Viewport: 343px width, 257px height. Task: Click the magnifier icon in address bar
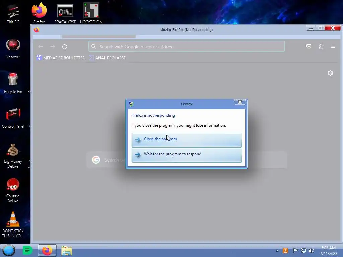[x=94, y=46]
